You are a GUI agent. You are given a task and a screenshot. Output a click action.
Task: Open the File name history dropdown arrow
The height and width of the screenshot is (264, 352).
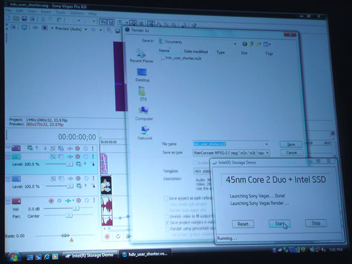point(267,144)
